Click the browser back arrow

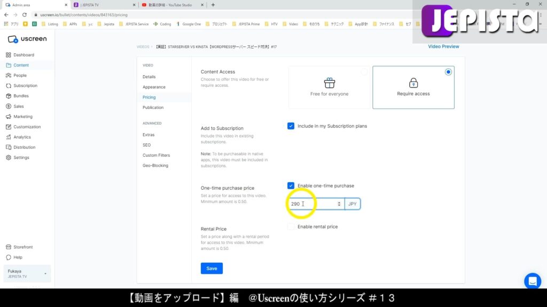pos(6,15)
